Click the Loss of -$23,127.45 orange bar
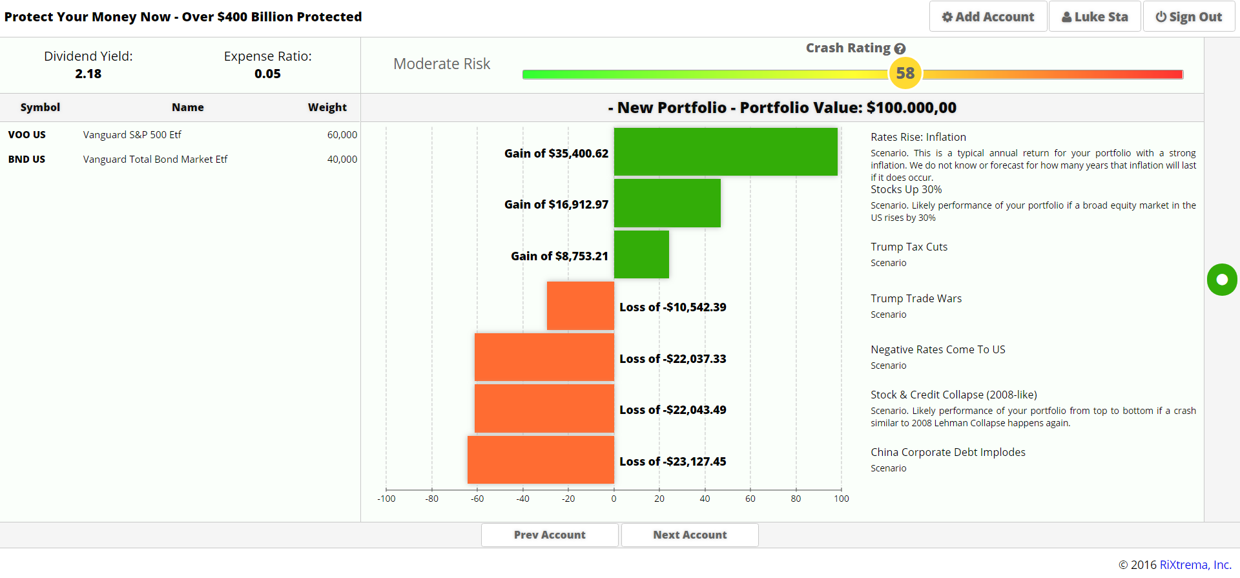 [541, 460]
